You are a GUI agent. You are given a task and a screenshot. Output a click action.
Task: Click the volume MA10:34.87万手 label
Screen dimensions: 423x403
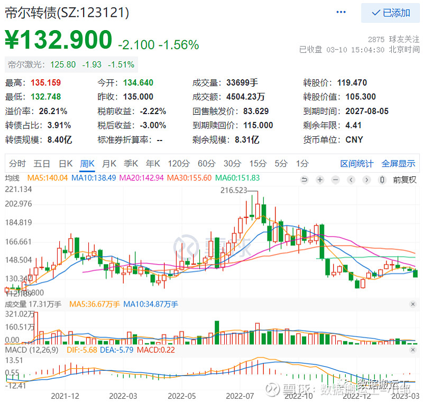click(x=151, y=304)
